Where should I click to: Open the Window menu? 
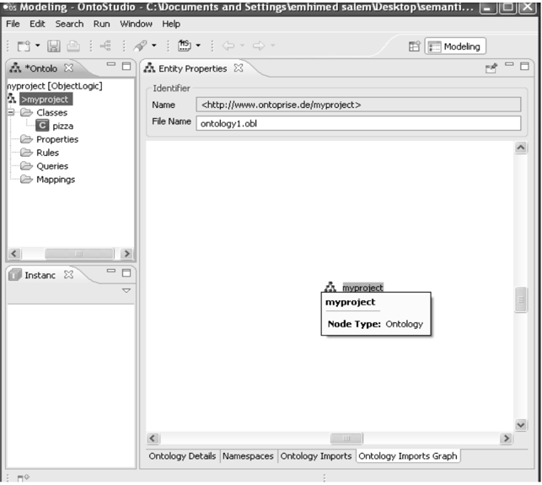136,24
